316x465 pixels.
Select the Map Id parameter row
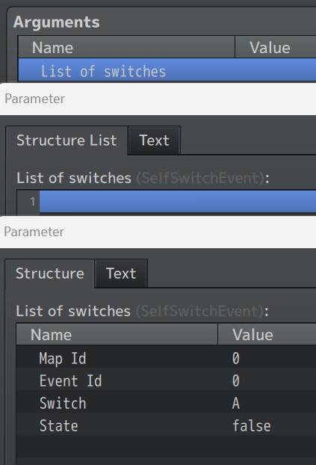(166, 358)
